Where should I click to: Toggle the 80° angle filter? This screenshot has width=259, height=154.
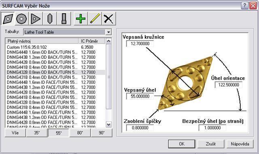tap(80, 133)
